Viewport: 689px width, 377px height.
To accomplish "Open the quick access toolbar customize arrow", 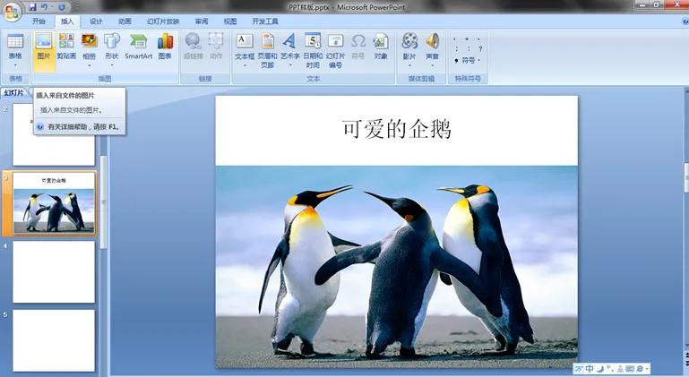I will (x=77, y=7).
